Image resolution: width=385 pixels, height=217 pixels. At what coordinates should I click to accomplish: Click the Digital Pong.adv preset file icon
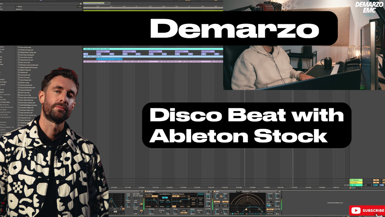(19, 70)
